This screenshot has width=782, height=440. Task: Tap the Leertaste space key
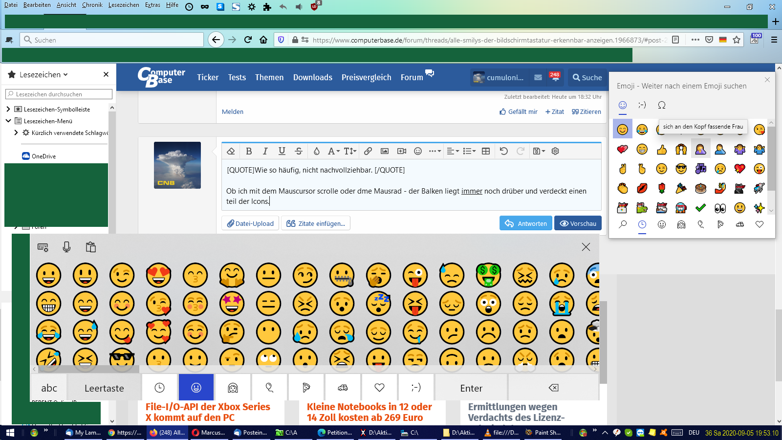point(104,388)
